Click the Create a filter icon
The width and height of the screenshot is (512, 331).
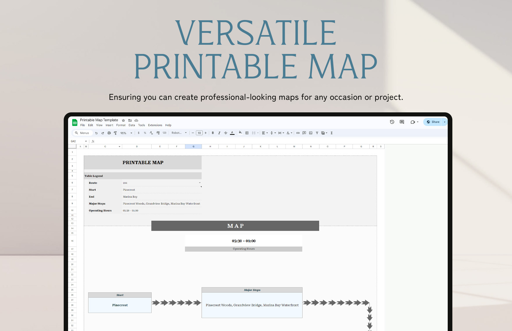point(317,133)
